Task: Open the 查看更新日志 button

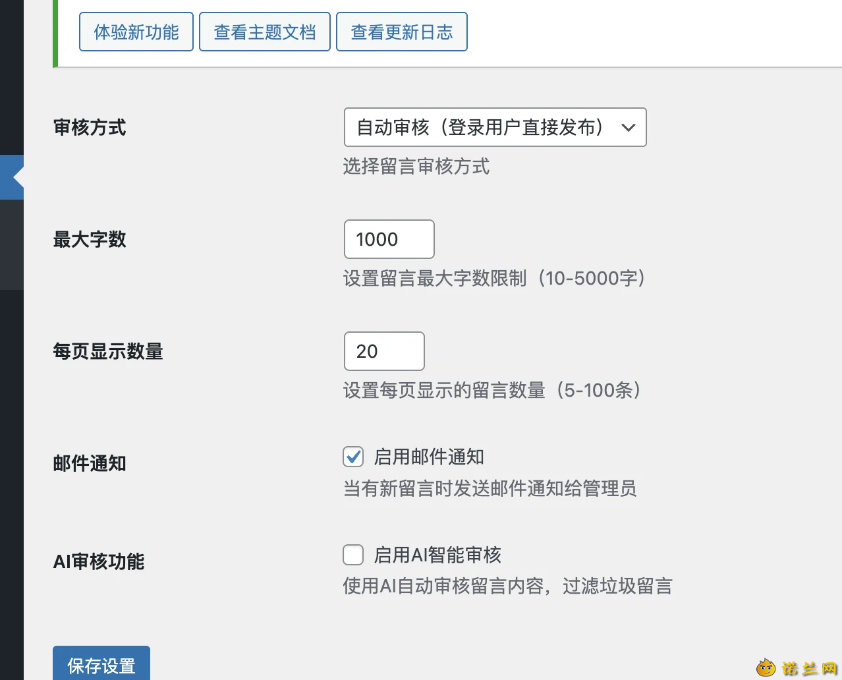Action: pos(402,32)
